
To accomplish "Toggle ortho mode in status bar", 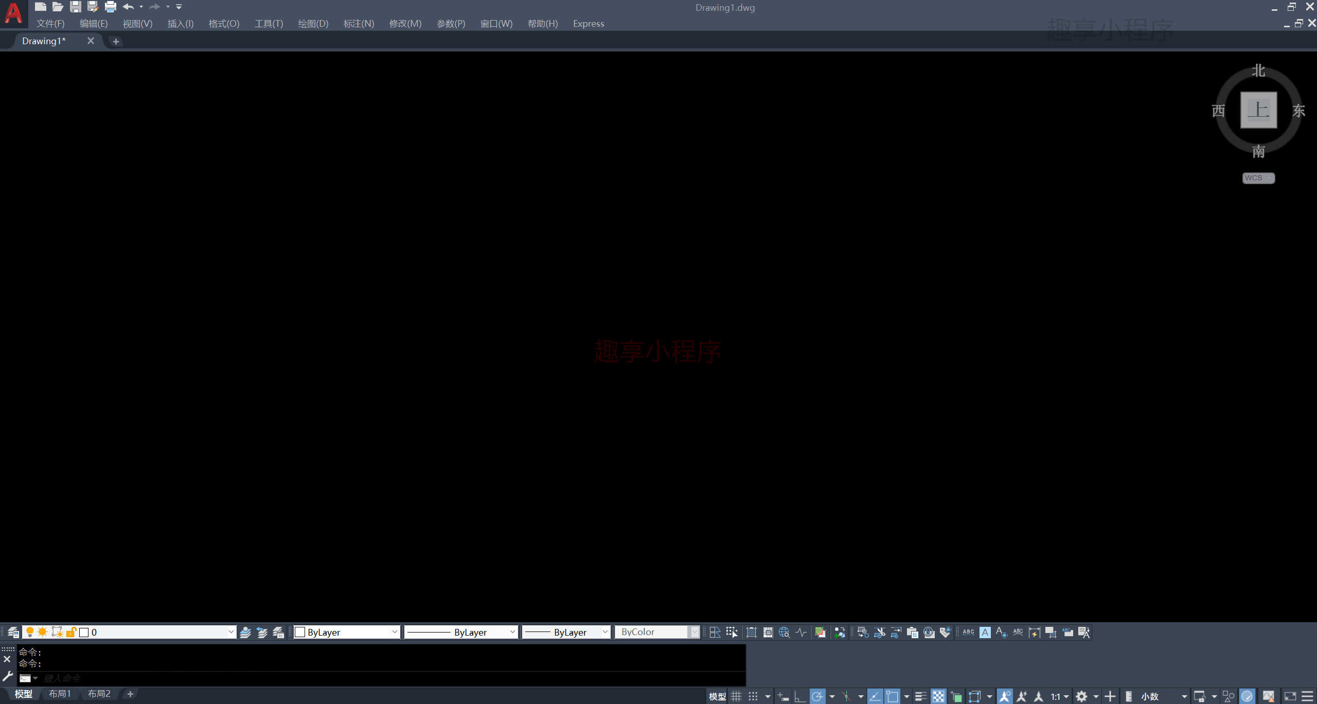I will [x=800, y=696].
